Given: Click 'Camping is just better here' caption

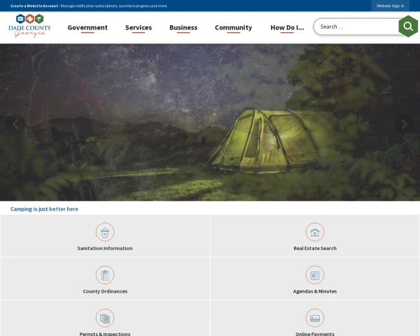Looking at the screenshot, I should (x=44, y=209).
